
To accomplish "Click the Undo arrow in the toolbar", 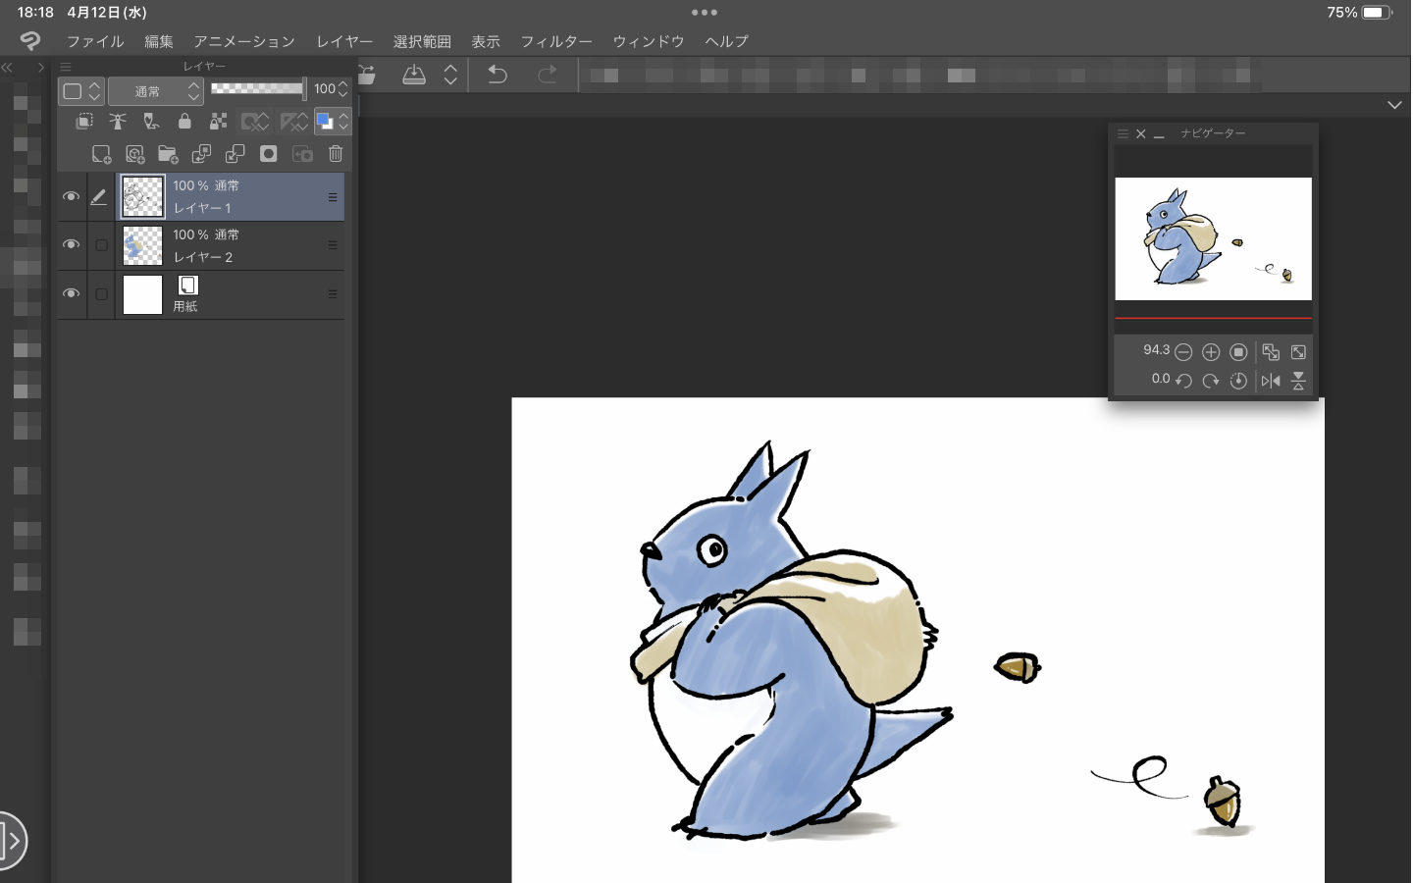I will [x=497, y=74].
